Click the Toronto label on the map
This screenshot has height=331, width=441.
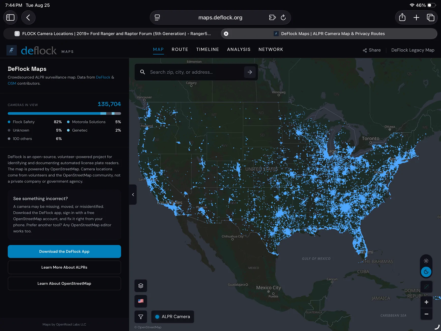point(371,139)
